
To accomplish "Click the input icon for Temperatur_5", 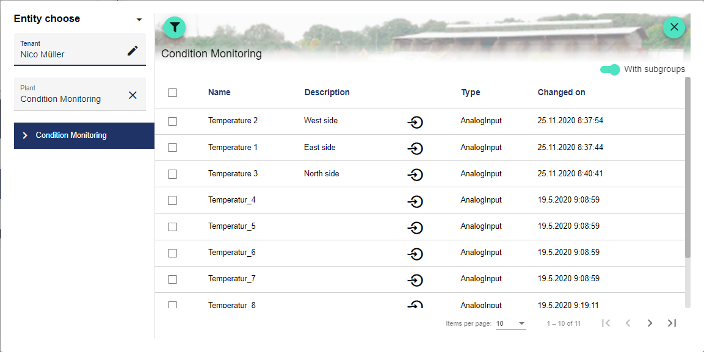I will [415, 227].
